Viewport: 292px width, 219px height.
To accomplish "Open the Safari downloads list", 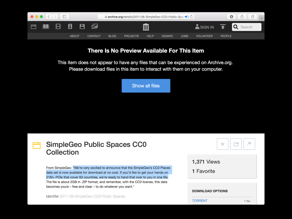I will click(232, 17).
